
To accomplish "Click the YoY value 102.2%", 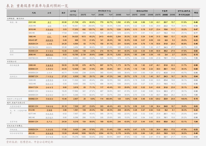I will pos(92,133).
